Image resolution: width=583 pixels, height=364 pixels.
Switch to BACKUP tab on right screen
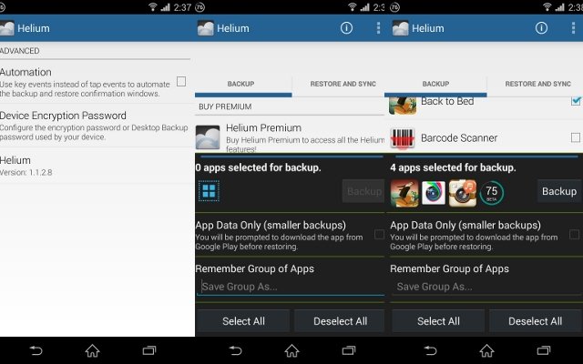point(435,84)
